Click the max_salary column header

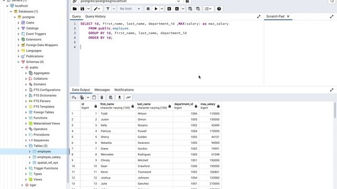pyautogui.click(x=210, y=106)
